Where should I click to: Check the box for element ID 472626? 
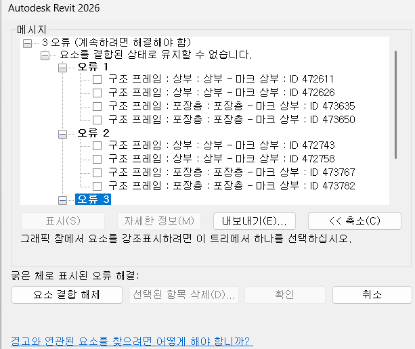click(x=97, y=93)
